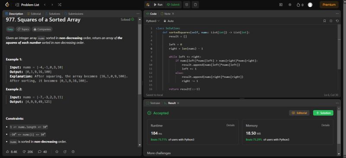Image resolution: width=346 pixels, height=158 pixels.
Task: Open the notes page icon in top bar
Action: pos(195,5)
